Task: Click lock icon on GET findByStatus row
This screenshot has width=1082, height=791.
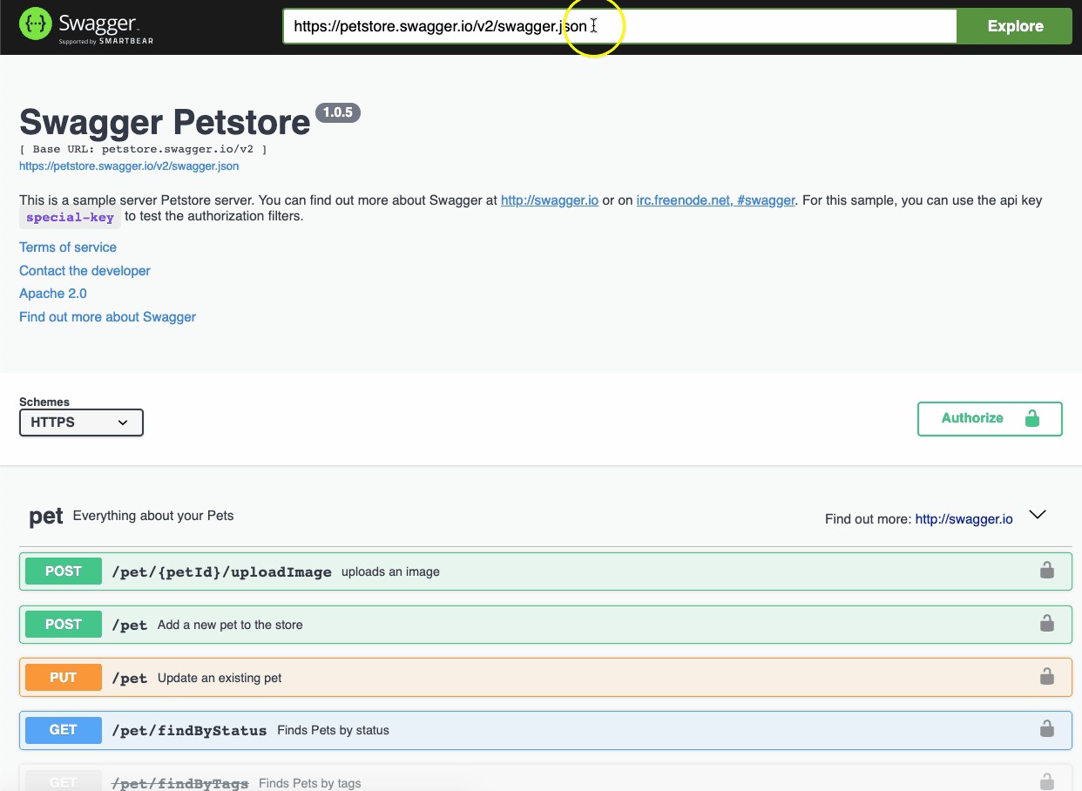Action: (1046, 729)
